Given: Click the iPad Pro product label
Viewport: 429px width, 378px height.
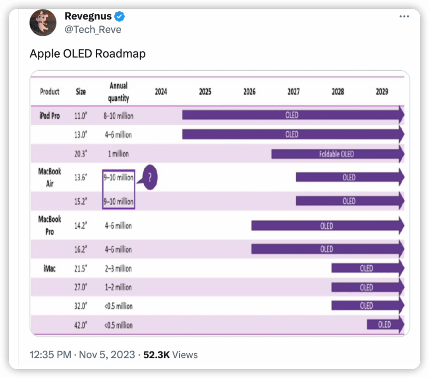Looking at the screenshot, I should (50, 116).
